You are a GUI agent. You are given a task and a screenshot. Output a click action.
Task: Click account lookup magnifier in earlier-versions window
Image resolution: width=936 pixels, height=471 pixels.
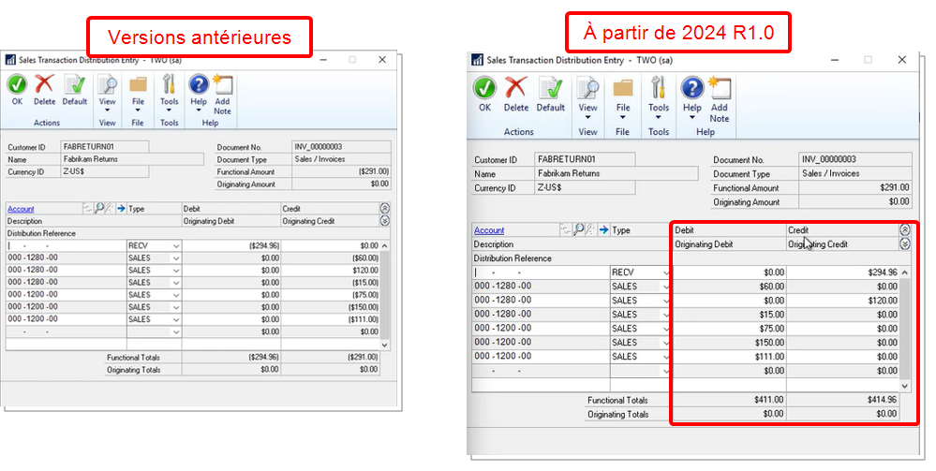[99, 208]
